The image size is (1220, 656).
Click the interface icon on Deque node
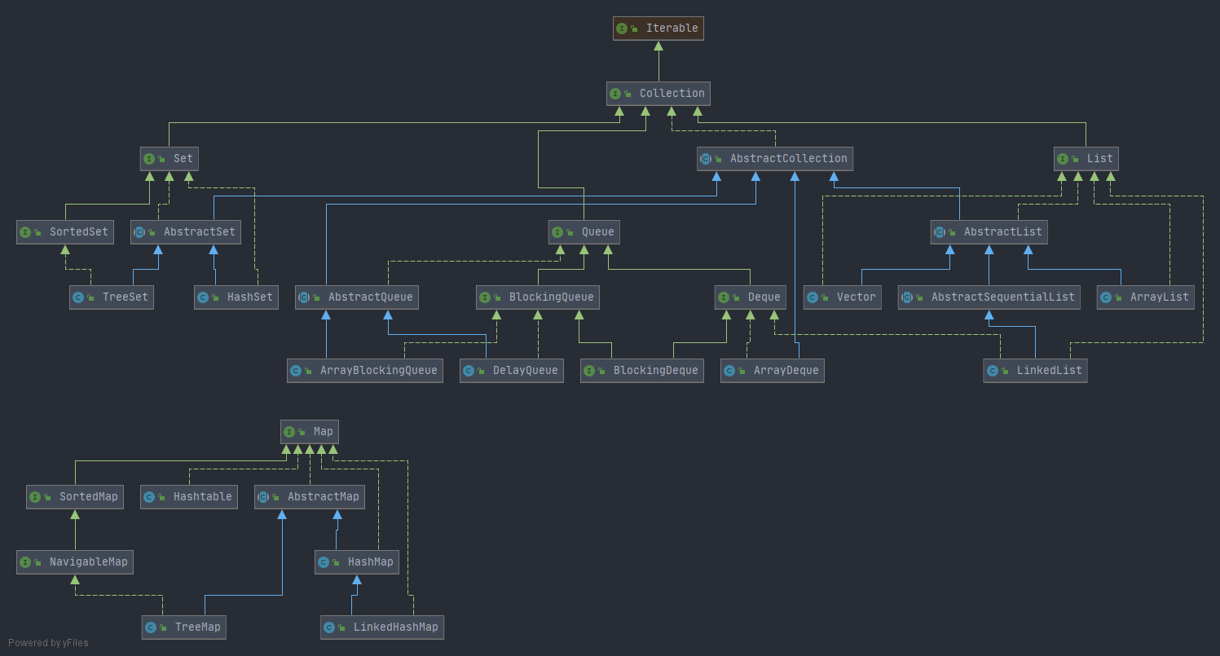(x=724, y=297)
